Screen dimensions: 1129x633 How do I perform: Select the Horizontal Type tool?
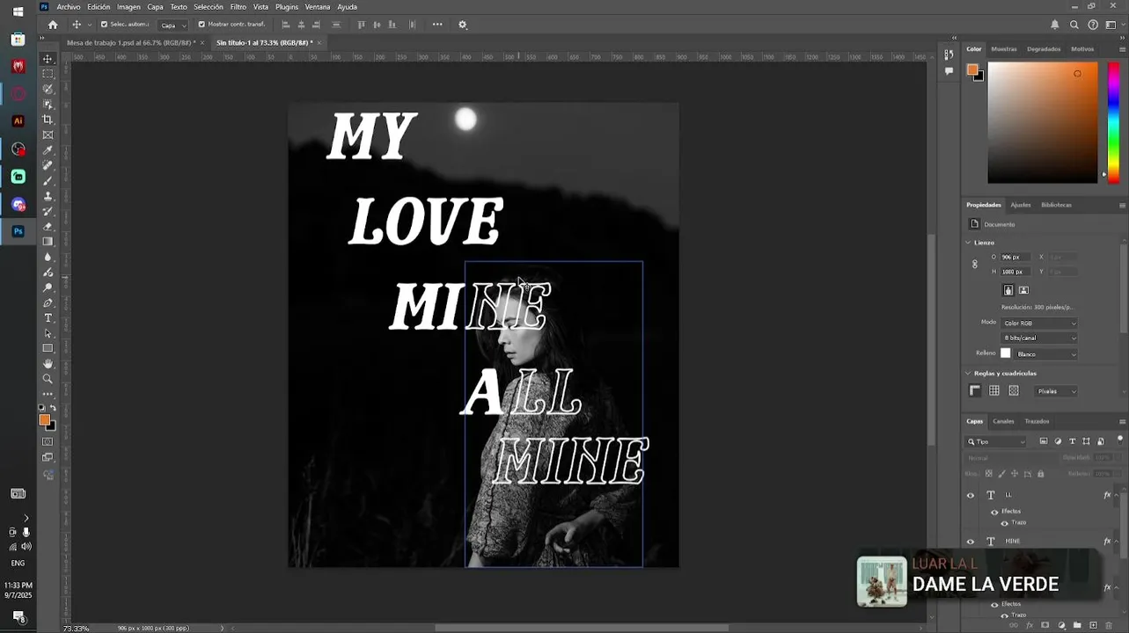pos(48,317)
